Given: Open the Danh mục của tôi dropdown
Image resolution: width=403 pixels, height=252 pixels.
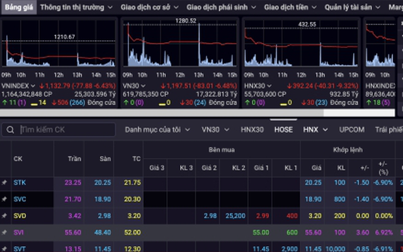Looking at the screenshot, I should pyautogui.click(x=156, y=130).
